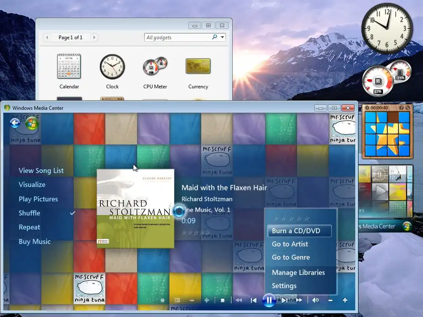The image size is (423, 317).
Task: Open Buy Music
Action: click(x=35, y=241)
